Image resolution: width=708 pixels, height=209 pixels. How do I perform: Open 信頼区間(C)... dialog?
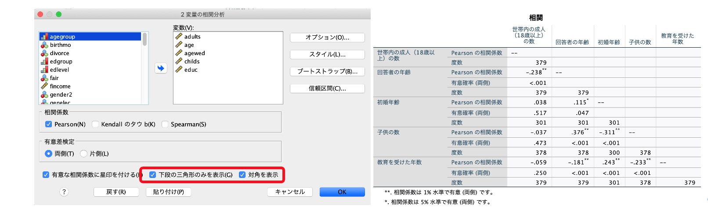[x=327, y=88]
